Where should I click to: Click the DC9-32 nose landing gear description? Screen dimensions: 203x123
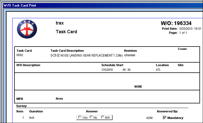pos(87,56)
